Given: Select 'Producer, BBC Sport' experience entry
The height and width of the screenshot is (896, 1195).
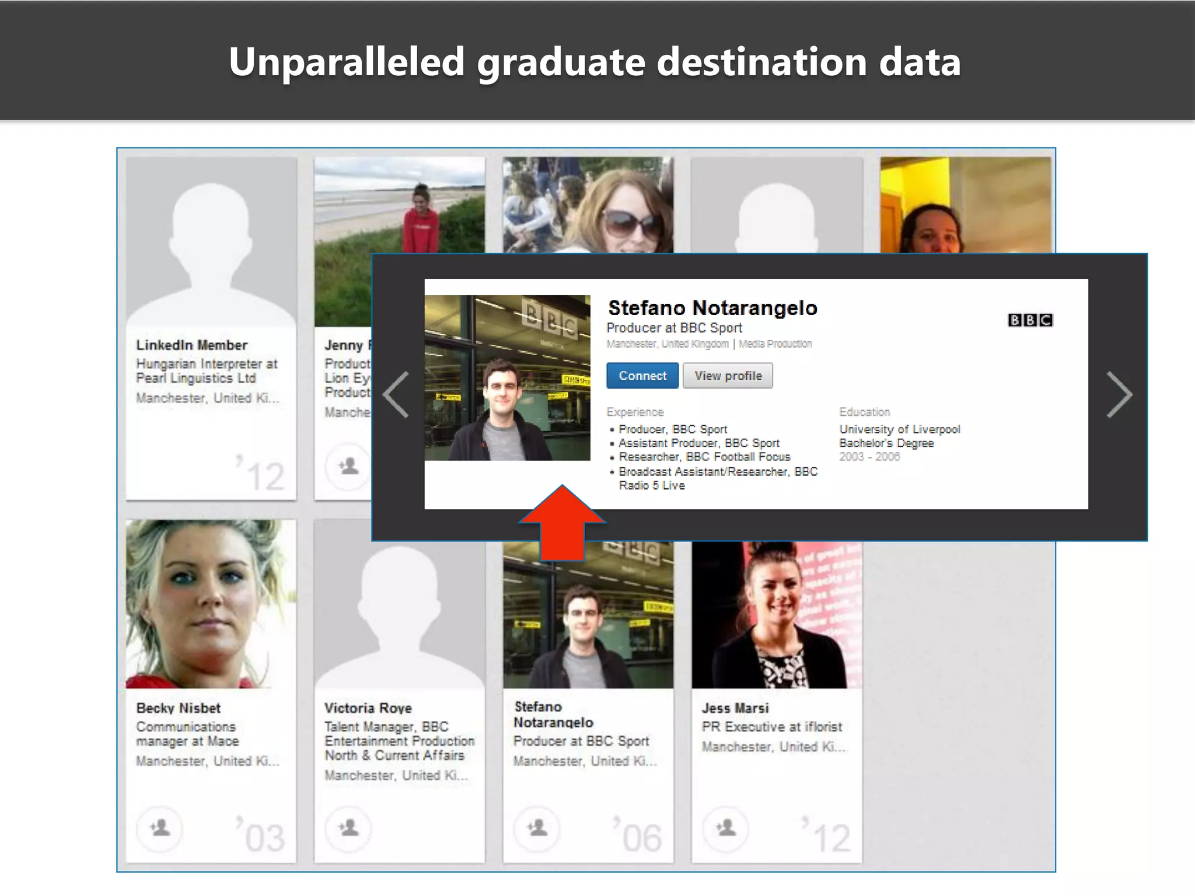Looking at the screenshot, I should pos(673,429).
